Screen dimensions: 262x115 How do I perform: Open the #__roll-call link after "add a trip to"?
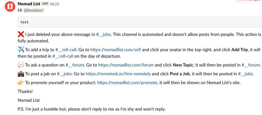[65, 50]
